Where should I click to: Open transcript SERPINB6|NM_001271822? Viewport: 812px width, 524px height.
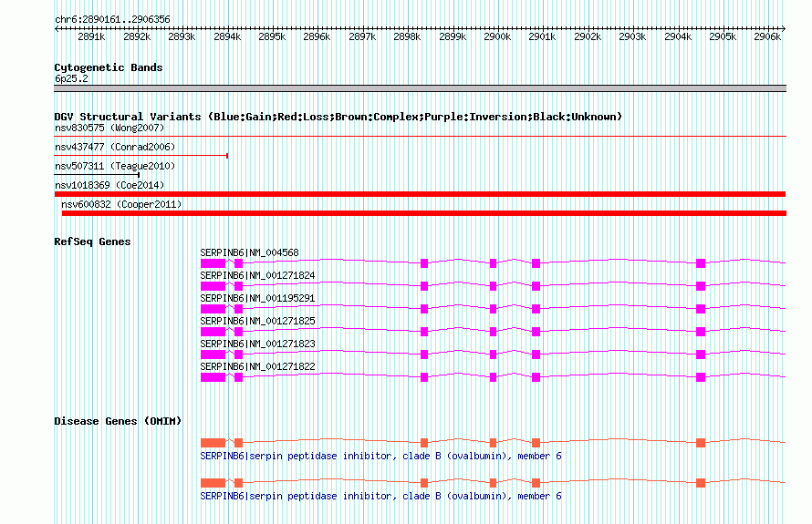tap(257, 366)
